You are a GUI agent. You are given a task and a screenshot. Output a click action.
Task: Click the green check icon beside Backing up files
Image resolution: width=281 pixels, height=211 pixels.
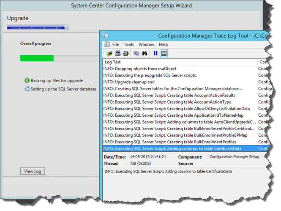coord(27,80)
